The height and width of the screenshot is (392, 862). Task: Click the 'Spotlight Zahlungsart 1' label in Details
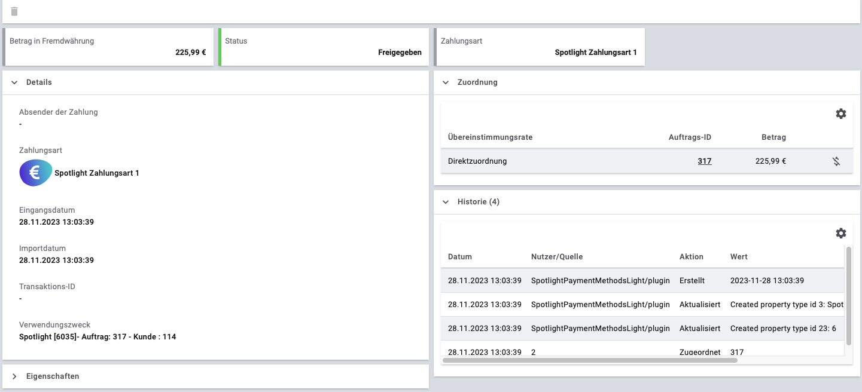(x=97, y=173)
